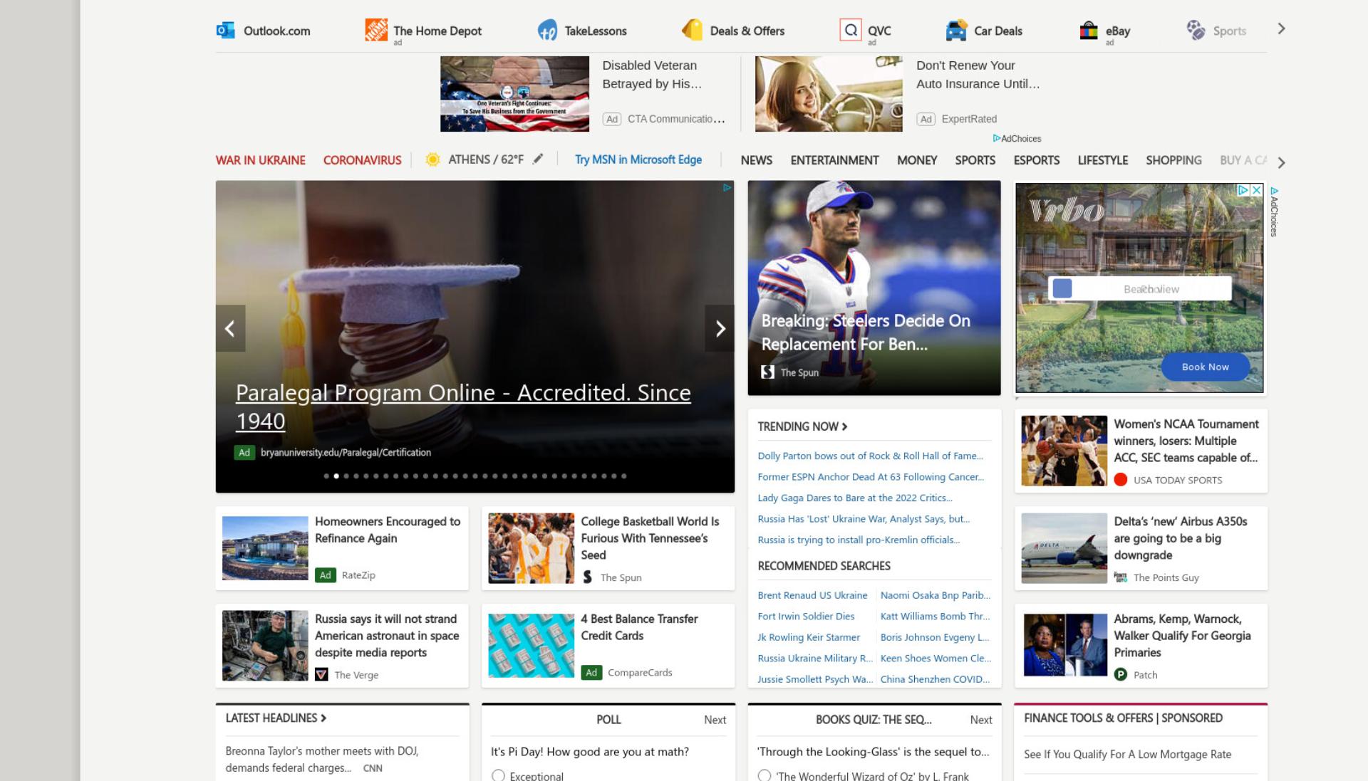Select the Exceptional poll radio button

click(x=498, y=775)
